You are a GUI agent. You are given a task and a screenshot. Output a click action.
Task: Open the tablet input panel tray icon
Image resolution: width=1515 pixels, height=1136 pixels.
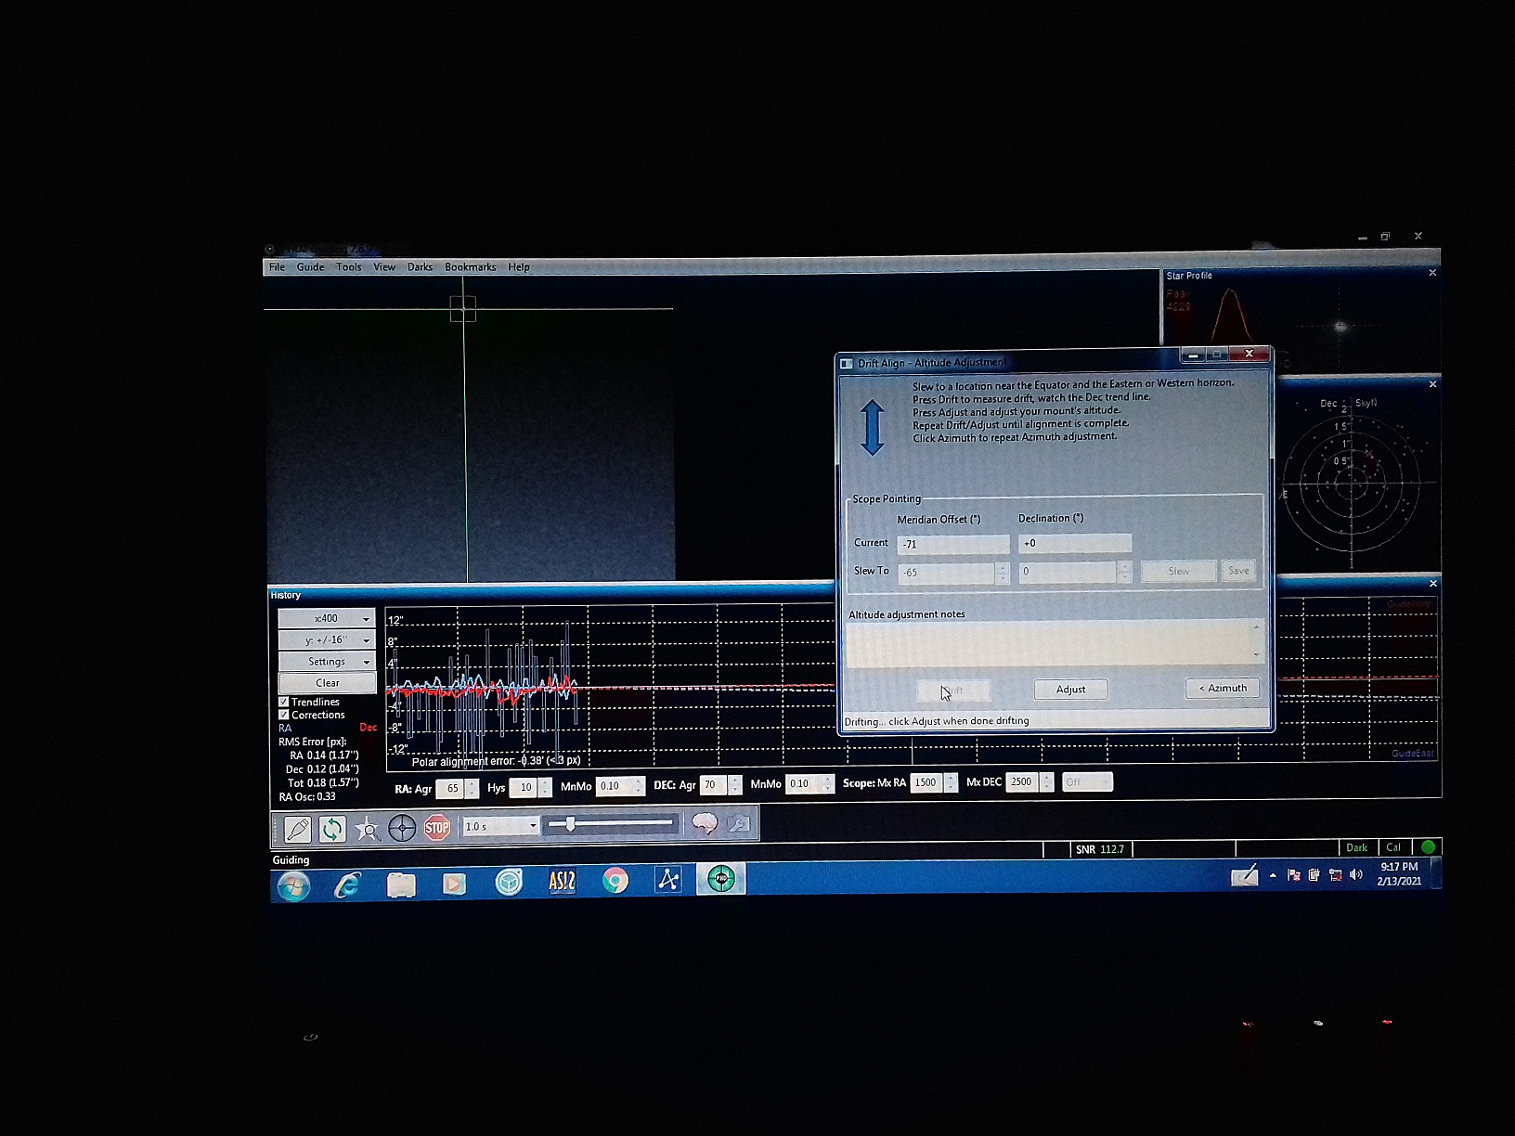(x=1245, y=875)
